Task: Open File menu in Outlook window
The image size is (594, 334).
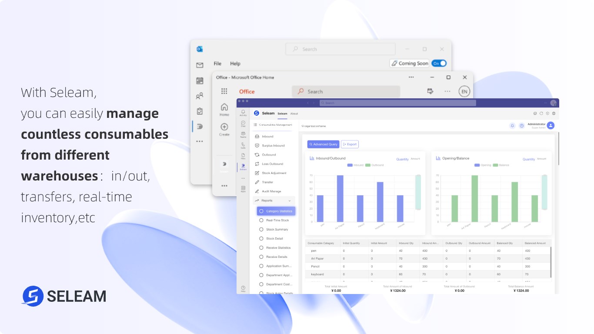Action: (x=217, y=63)
